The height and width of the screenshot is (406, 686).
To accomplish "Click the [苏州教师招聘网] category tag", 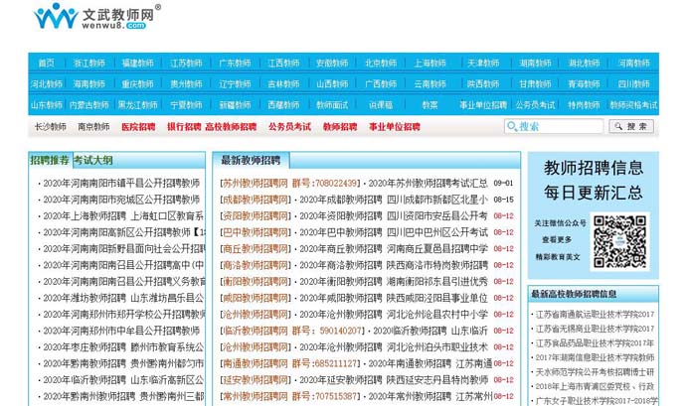I will click(x=254, y=184).
